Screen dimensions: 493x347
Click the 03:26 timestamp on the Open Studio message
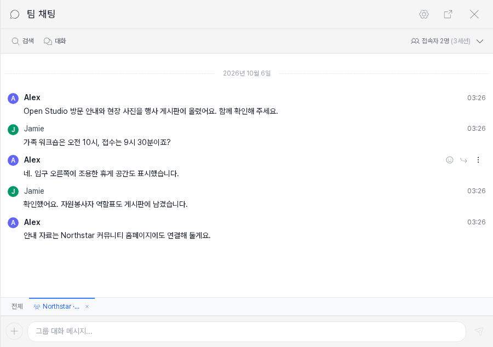(477, 97)
